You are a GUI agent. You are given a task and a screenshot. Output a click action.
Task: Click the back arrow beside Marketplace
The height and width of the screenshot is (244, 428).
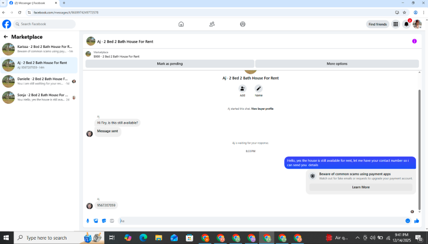tap(6, 37)
